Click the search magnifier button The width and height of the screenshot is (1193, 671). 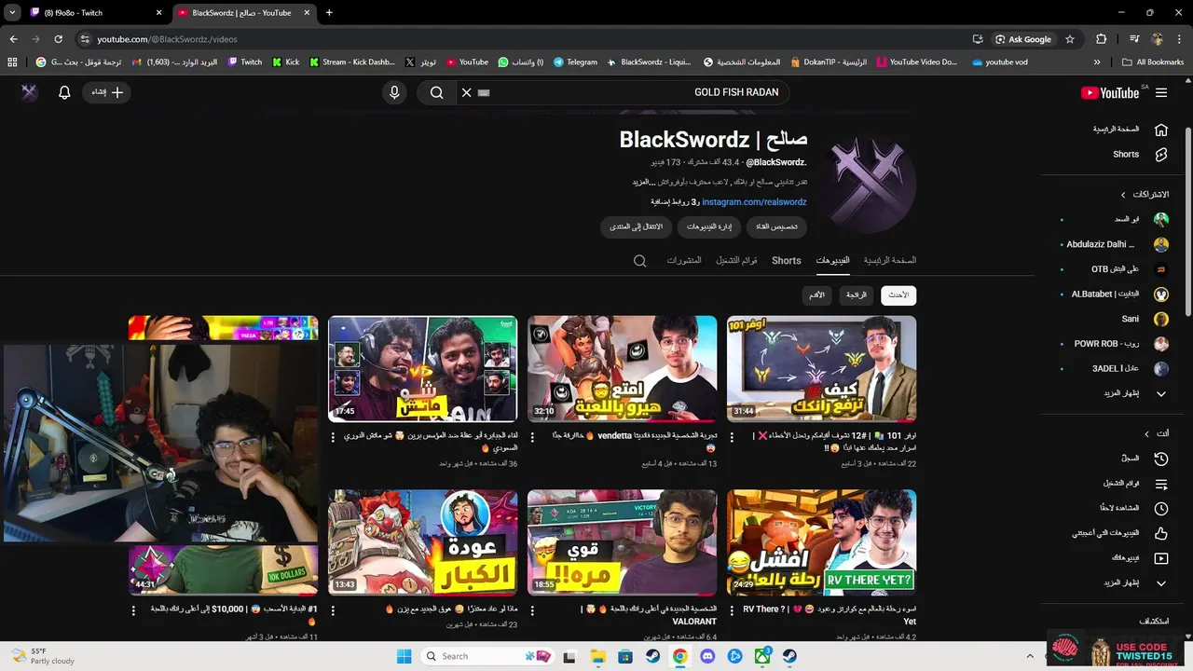click(x=436, y=92)
